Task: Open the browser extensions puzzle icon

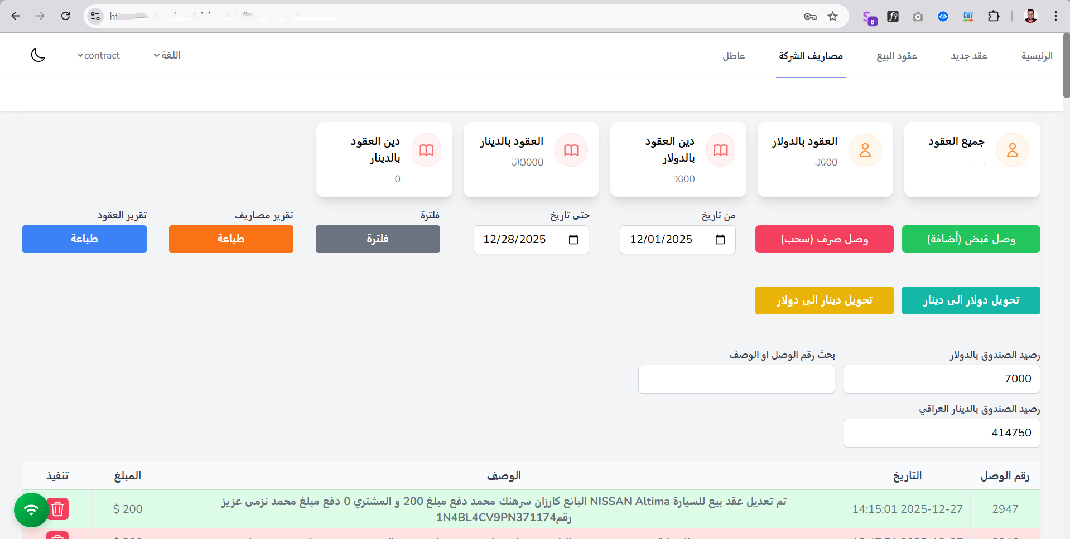Action: point(994,16)
